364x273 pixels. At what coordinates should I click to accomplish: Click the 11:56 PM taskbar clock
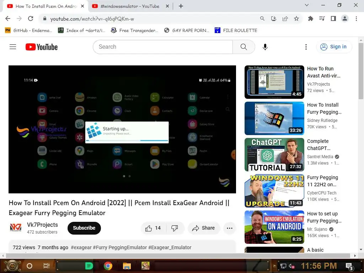point(319,266)
